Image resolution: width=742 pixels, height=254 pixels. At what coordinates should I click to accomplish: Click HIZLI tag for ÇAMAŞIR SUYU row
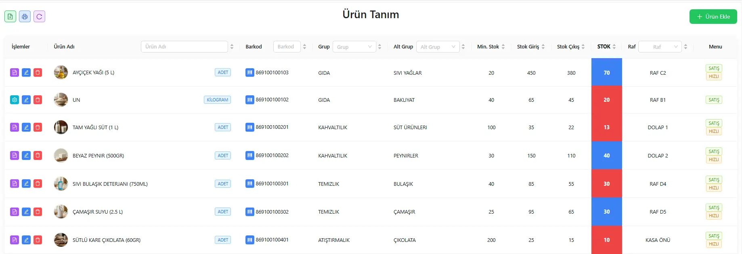coord(714,216)
